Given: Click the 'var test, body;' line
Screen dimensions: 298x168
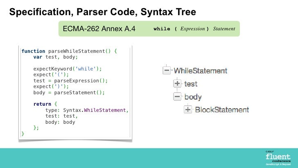Looking at the screenshot, I should pyautogui.click(x=56, y=57).
